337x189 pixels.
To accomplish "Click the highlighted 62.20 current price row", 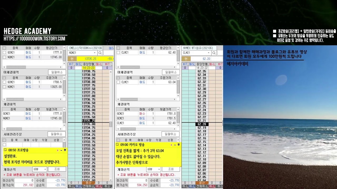I will point(202,124).
